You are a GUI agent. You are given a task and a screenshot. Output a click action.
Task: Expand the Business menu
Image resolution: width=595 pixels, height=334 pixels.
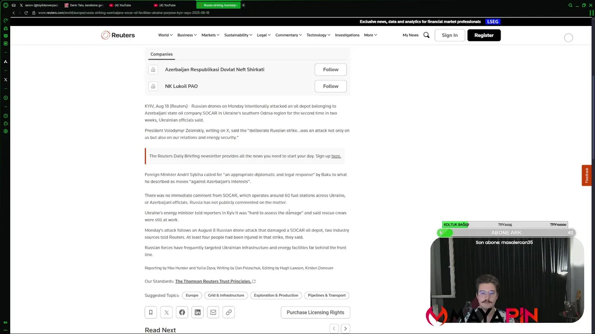187,35
